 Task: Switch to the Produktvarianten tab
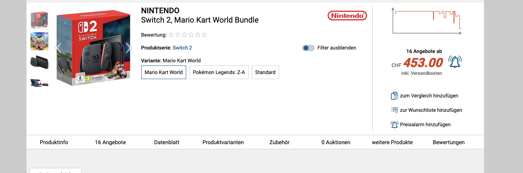pyautogui.click(x=223, y=142)
